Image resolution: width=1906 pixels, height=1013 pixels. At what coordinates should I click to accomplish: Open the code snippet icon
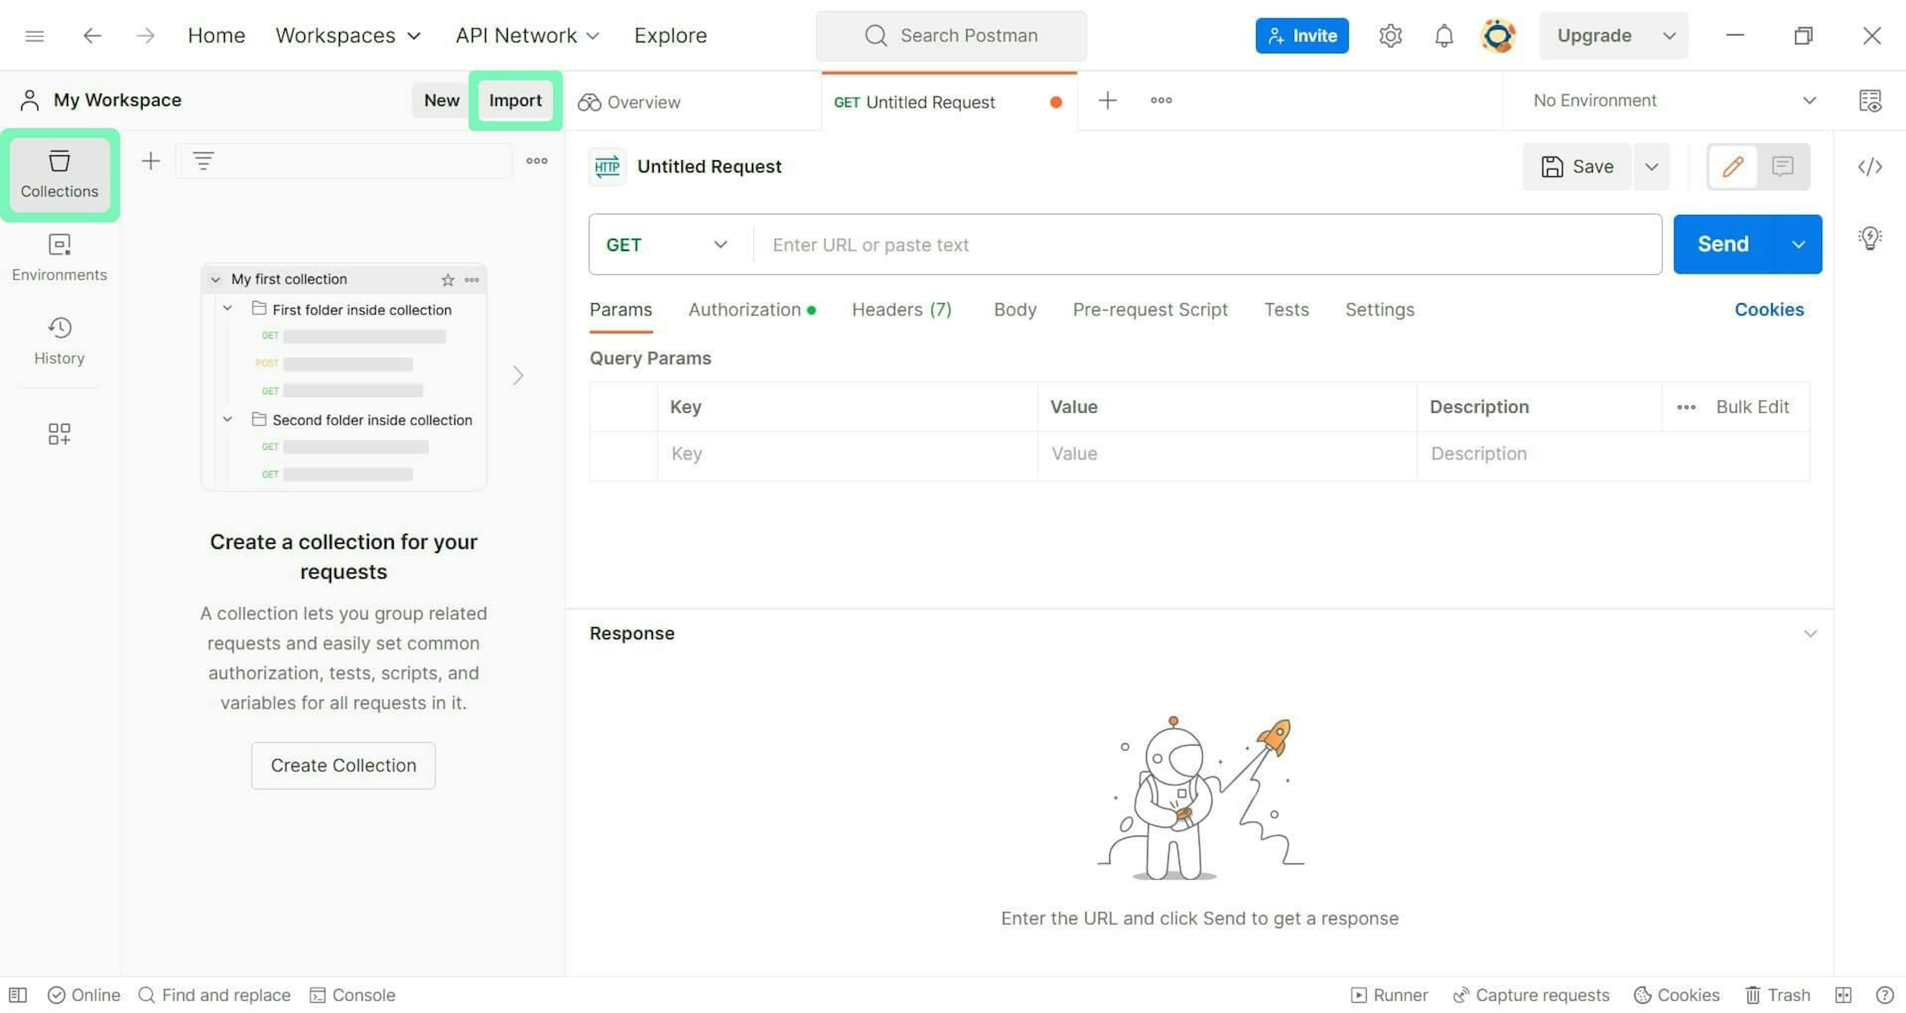(x=1870, y=167)
